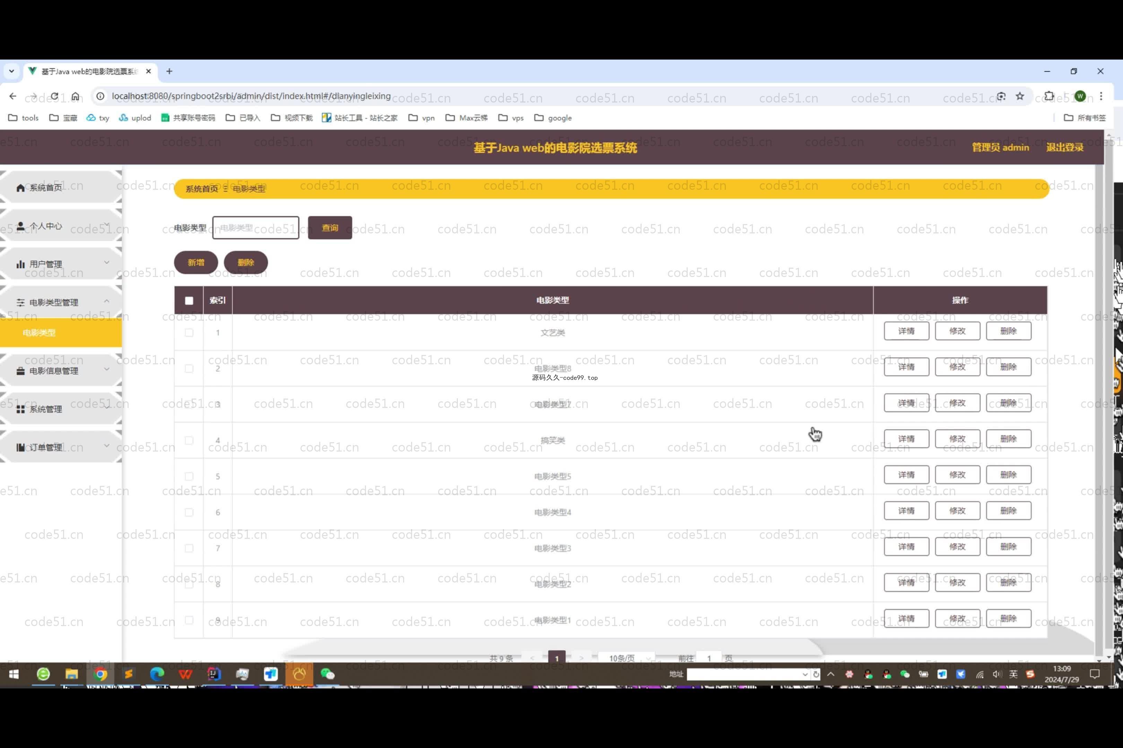Expand 系统管理 sidebar menu
This screenshot has height=748, width=1123.
tap(61, 409)
